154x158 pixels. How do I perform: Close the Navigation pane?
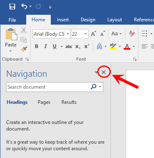click(x=104, y=72)
